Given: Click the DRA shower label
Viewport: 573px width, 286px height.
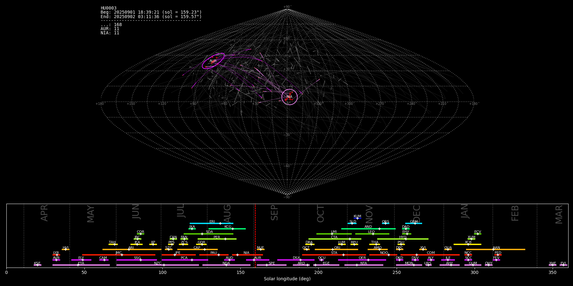Looking at the screenshot, I should [x=309, y=242].
